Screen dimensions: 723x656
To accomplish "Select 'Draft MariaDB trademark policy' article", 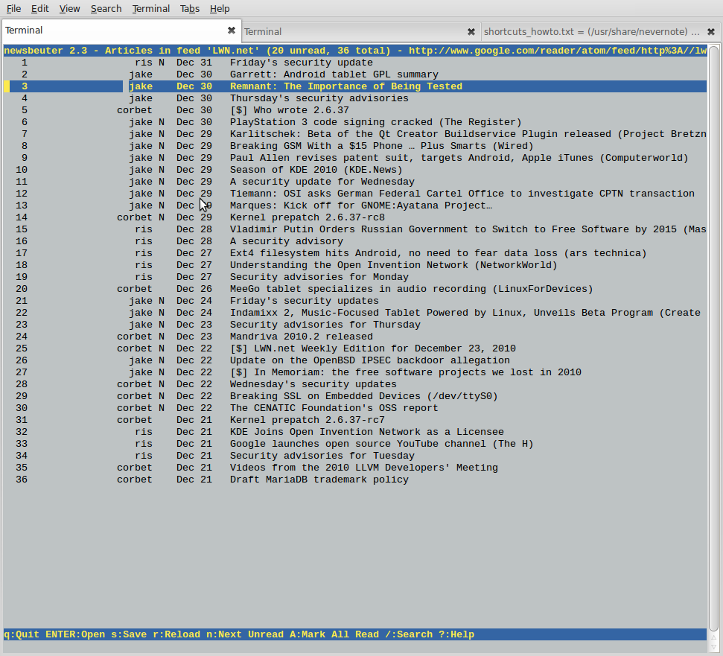I will 355,480.
